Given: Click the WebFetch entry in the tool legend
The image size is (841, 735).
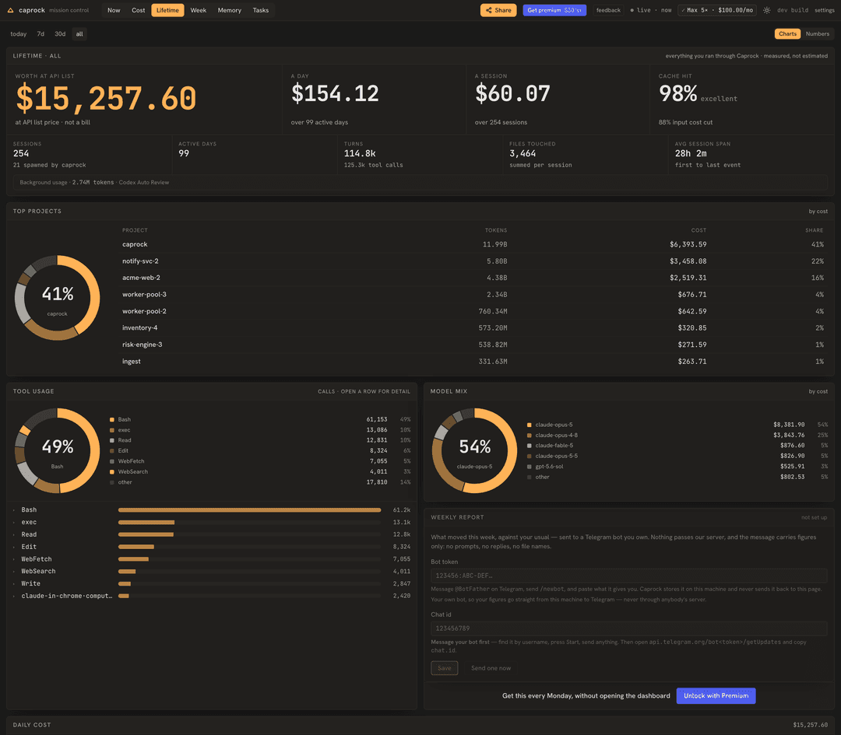Looking at the screenshot, I should click(260, 461).
